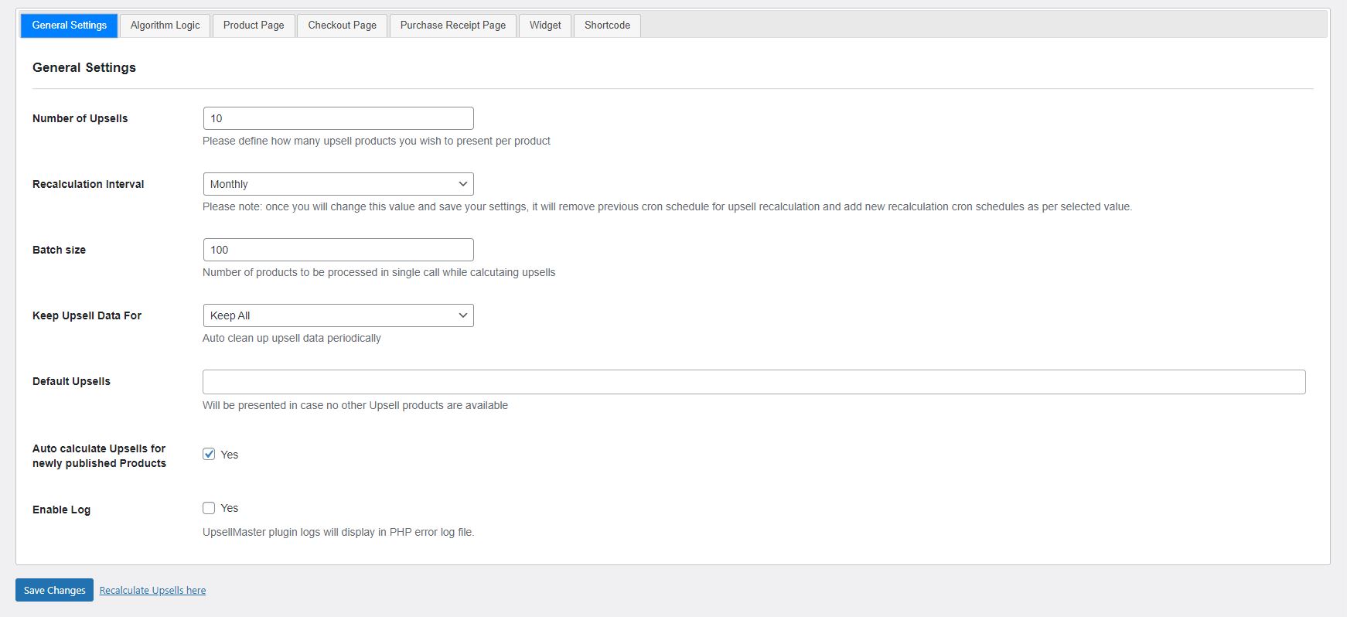Expand the Recalculation Interval dropdown

(338, 184)
